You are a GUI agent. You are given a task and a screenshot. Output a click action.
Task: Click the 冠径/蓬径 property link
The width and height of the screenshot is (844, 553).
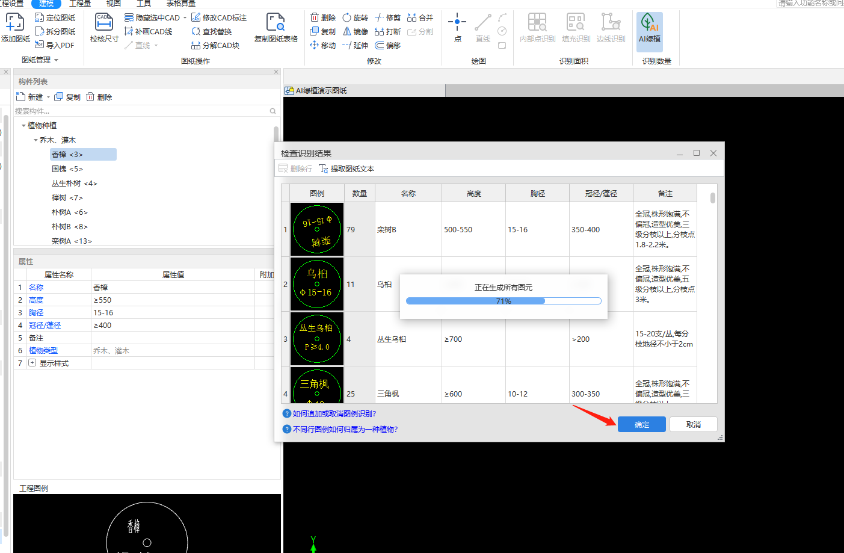pyautogui.click(x=45, y=325)
